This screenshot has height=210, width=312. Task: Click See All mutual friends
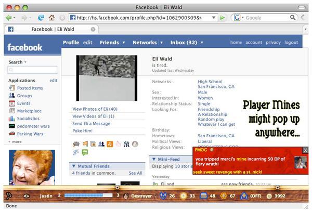[135, 173]
